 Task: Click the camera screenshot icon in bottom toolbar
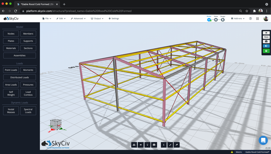click(154, 145)
